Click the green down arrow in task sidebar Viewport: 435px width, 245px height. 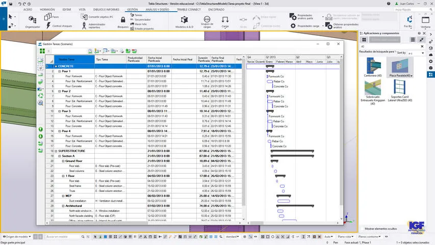pyautogui.click(x=40, y=136)
